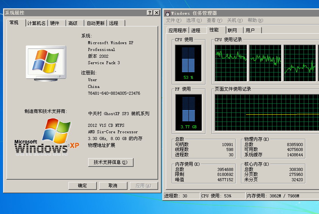This screenshot has width=319, height=214.
Task: Click the first CPU usage history graph
Action: [231, 63]
